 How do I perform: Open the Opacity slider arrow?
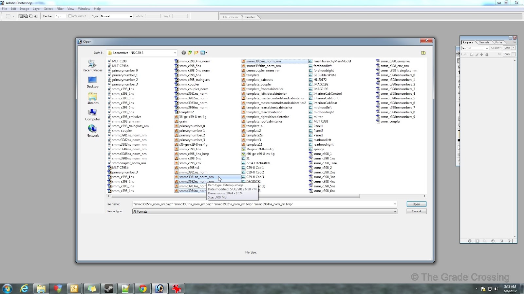point(513,48)
